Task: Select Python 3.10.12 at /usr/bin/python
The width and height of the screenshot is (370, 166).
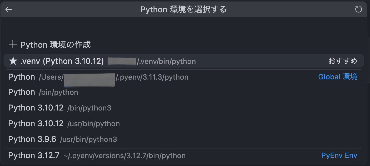Action: (184, 124)
